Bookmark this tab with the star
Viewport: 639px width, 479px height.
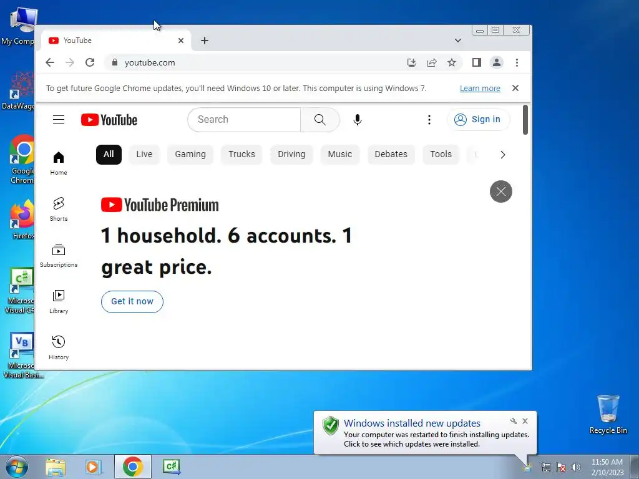coord(452,62)
